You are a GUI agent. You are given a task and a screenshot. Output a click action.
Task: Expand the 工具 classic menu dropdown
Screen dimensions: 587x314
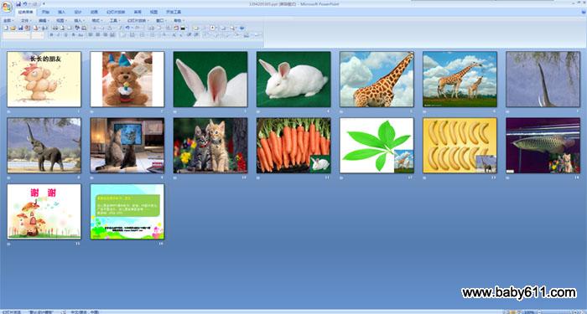click(x=114, y=21)
